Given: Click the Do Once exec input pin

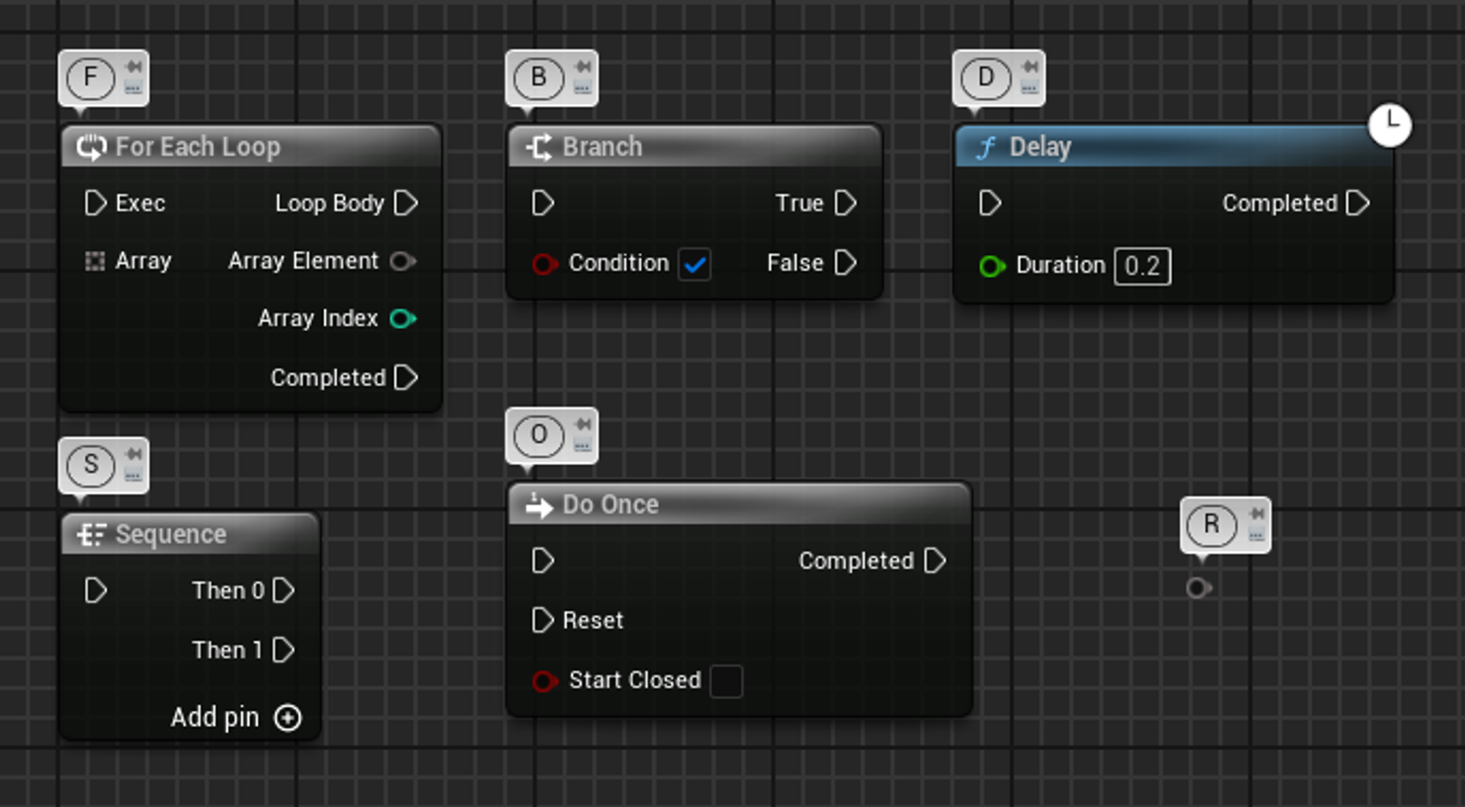Looking at the screenshot, I should tap(543, 561).
